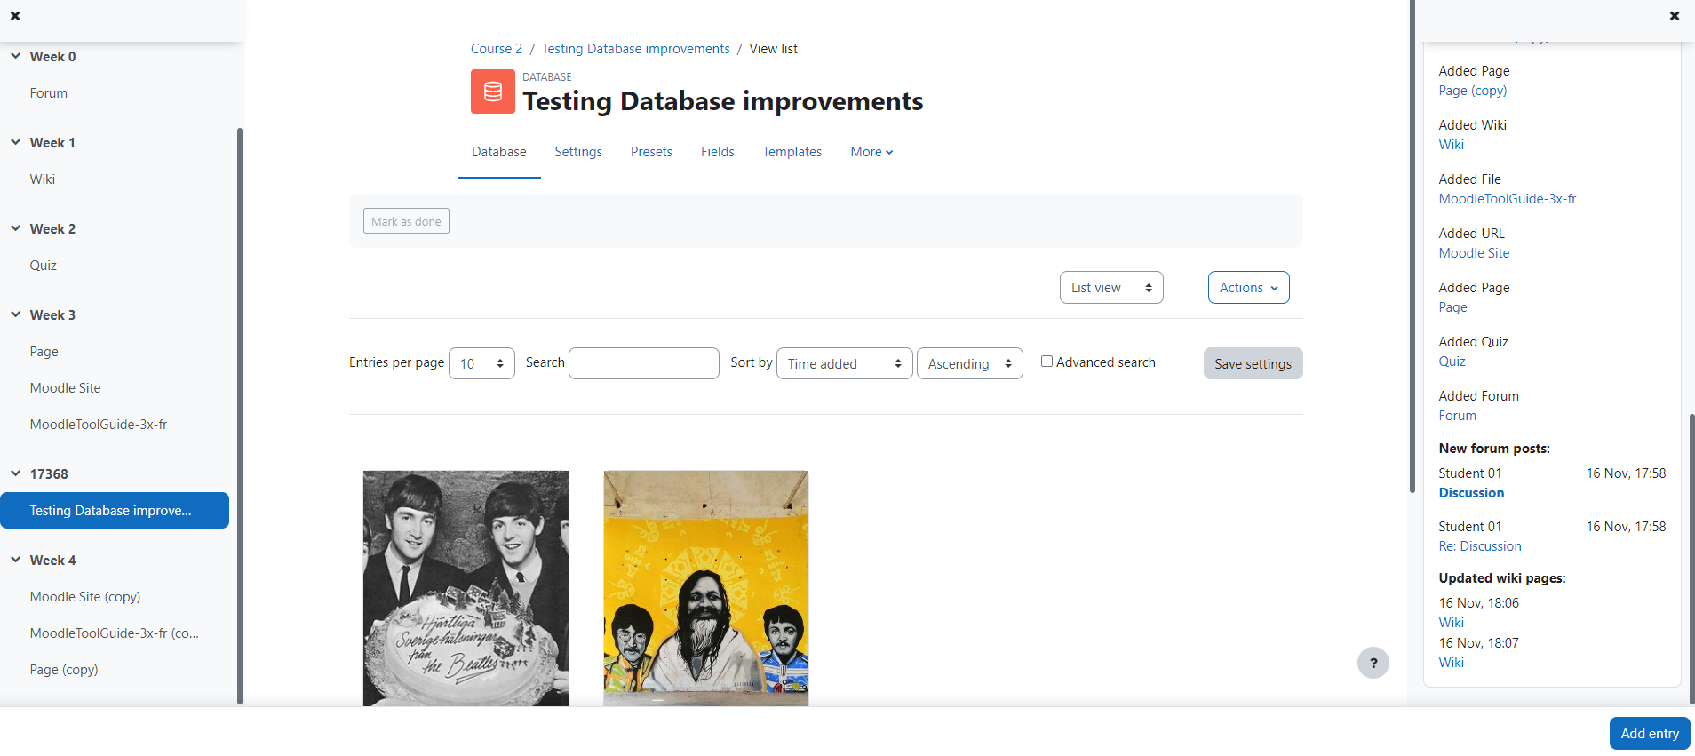Viewport: 1695px width, 756px height.
Task: Open Testing Database improvements breadcrumb link
Action: pos(636,49)
